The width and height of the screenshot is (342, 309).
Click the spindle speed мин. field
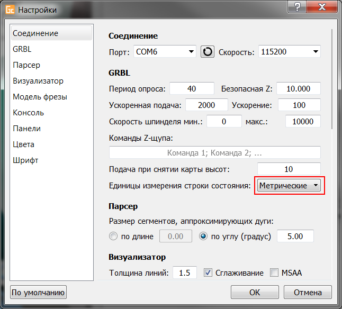click(224, 121)
